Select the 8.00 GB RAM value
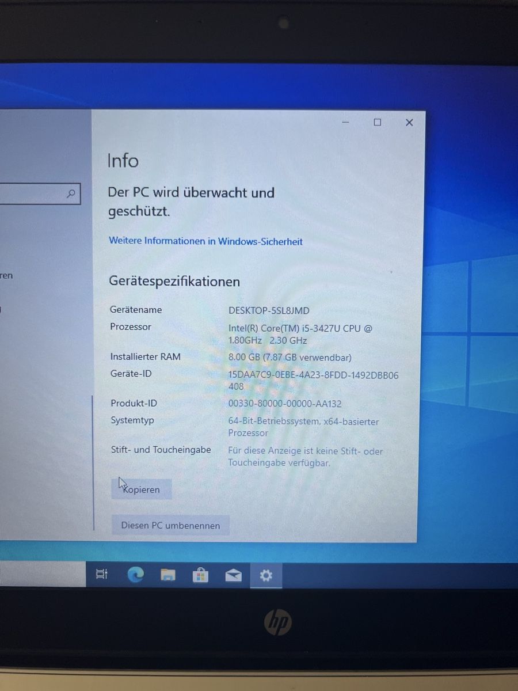Image resolution: width=518 pixels, height=691 pixels. pos(290,358)
